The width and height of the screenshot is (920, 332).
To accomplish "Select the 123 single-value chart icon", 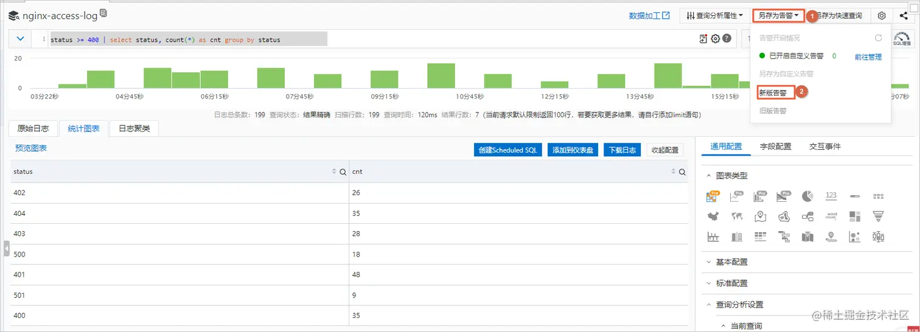I will coord(831,196).
